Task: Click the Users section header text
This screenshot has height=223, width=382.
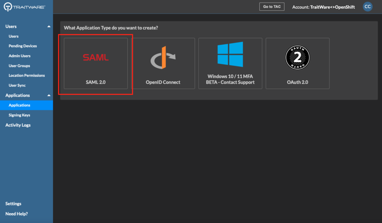Action: point(11,26)
